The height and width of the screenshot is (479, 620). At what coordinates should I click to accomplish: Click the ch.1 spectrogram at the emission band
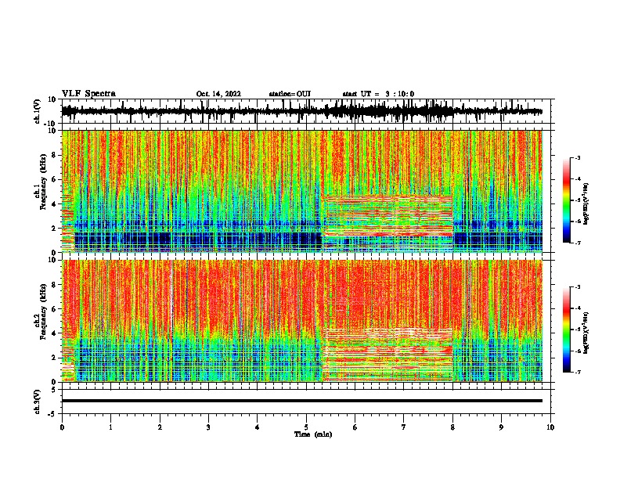click(x=387, y=217)
